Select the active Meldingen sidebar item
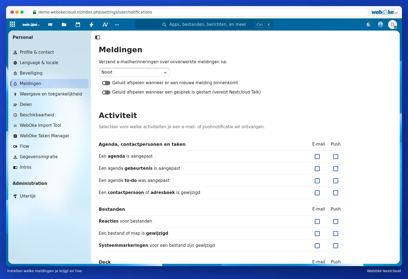The width and height of the screenshot is (408, 279). [x=49, y=84]
